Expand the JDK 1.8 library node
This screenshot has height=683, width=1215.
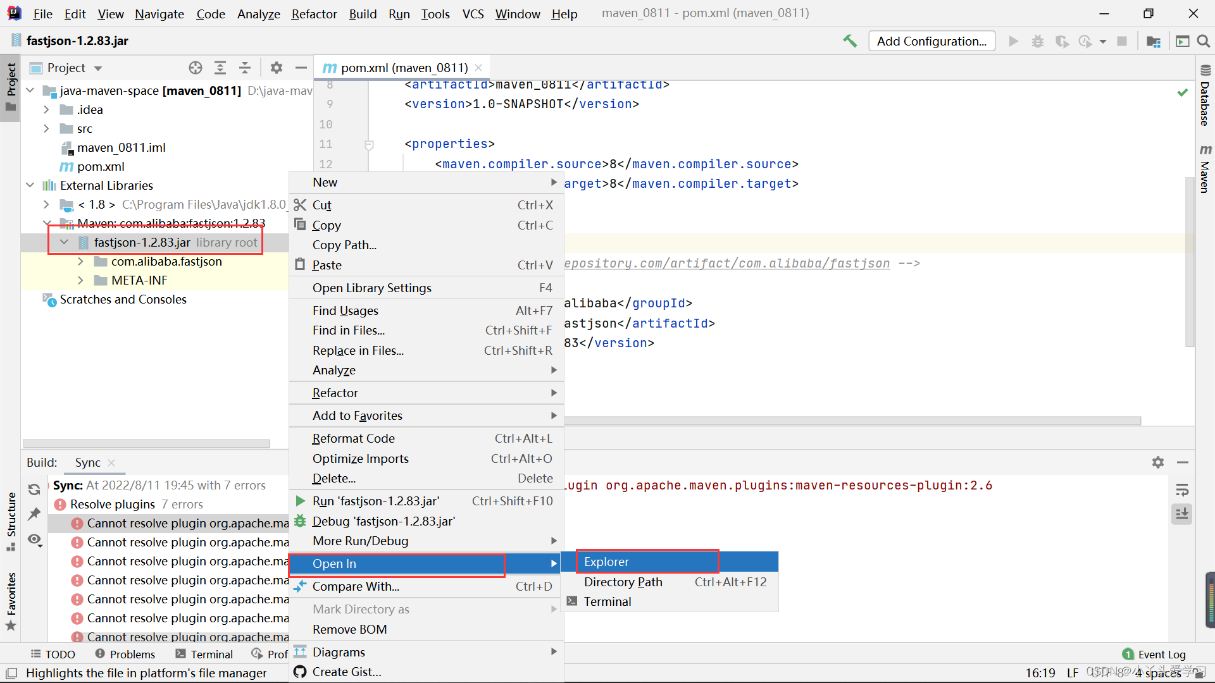pos(46,204)
